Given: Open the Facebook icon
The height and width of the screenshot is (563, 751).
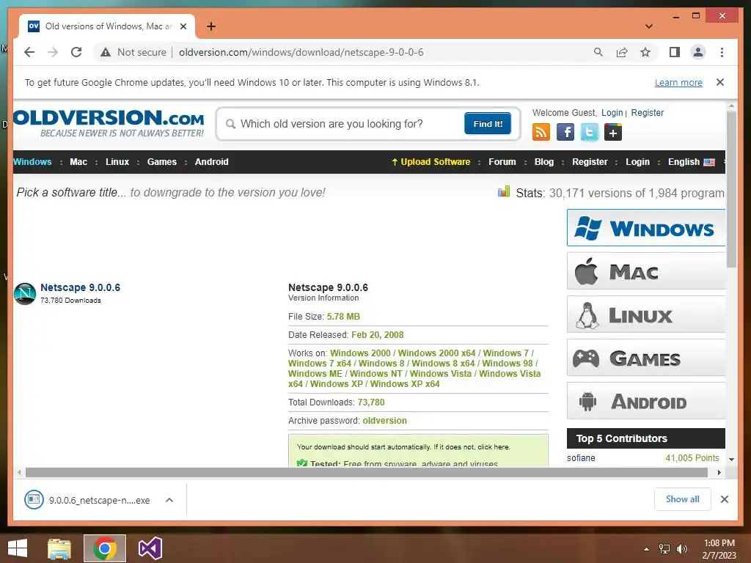Looking at the screenshot, I should click(x=565, y=132).
